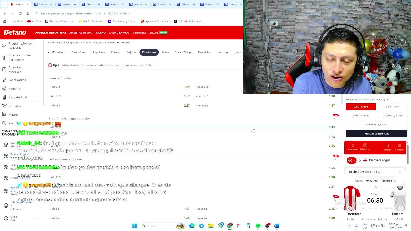Image resolution: width=411 pixels, height=231 pixels.
Task: Open the match date 18 abr 2026 dropdown
Action: pyautogui.click(x=374, y=172)
